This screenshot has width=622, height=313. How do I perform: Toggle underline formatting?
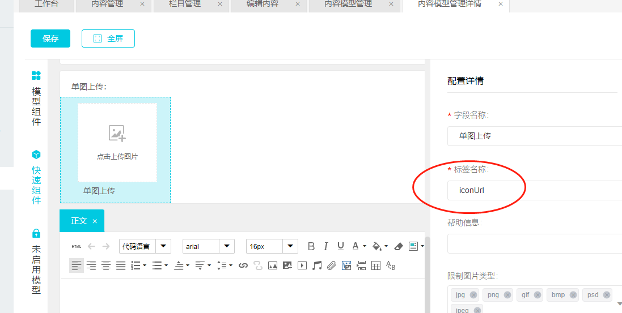click(x=340, y=246)
